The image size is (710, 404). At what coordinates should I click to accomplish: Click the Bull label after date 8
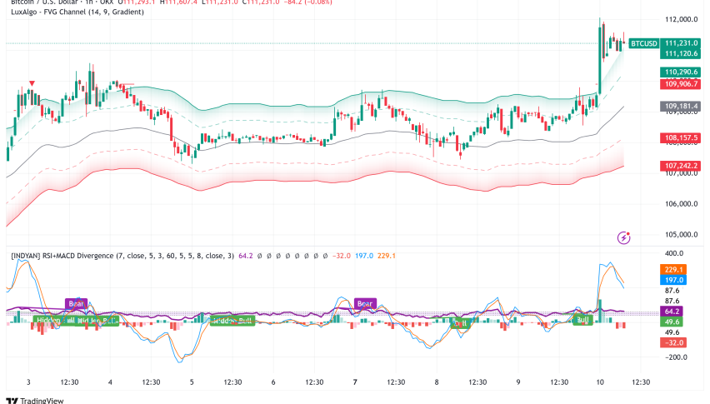[x=461, y=323]
